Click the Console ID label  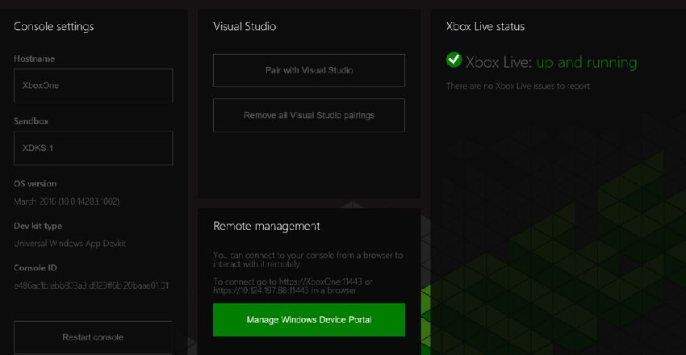(x=36, y=268)
